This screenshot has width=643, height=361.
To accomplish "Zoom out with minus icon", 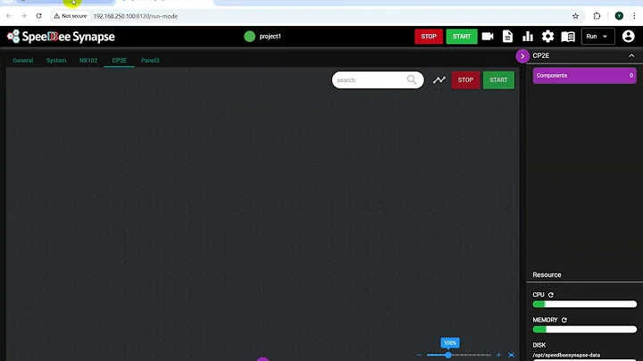I will tap(419, 355).
